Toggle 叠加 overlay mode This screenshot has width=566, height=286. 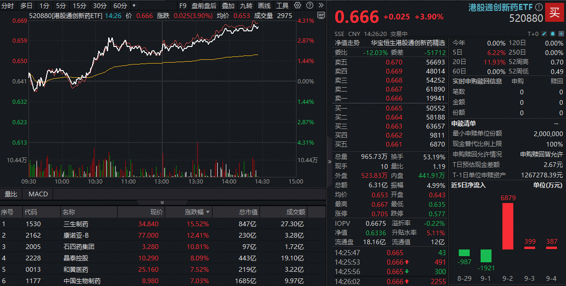[x=228, y=6]
